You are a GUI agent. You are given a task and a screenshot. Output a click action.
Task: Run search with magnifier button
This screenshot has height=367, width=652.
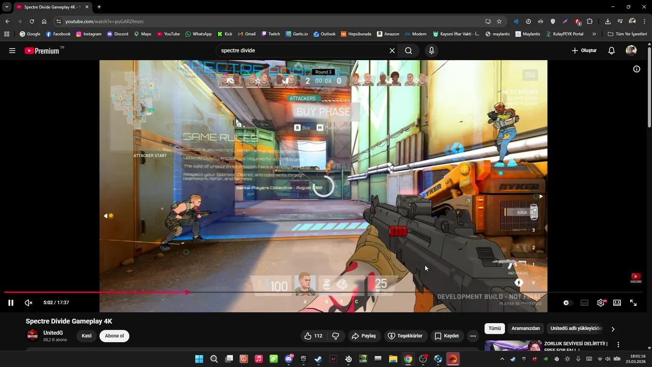pos(409,50)
